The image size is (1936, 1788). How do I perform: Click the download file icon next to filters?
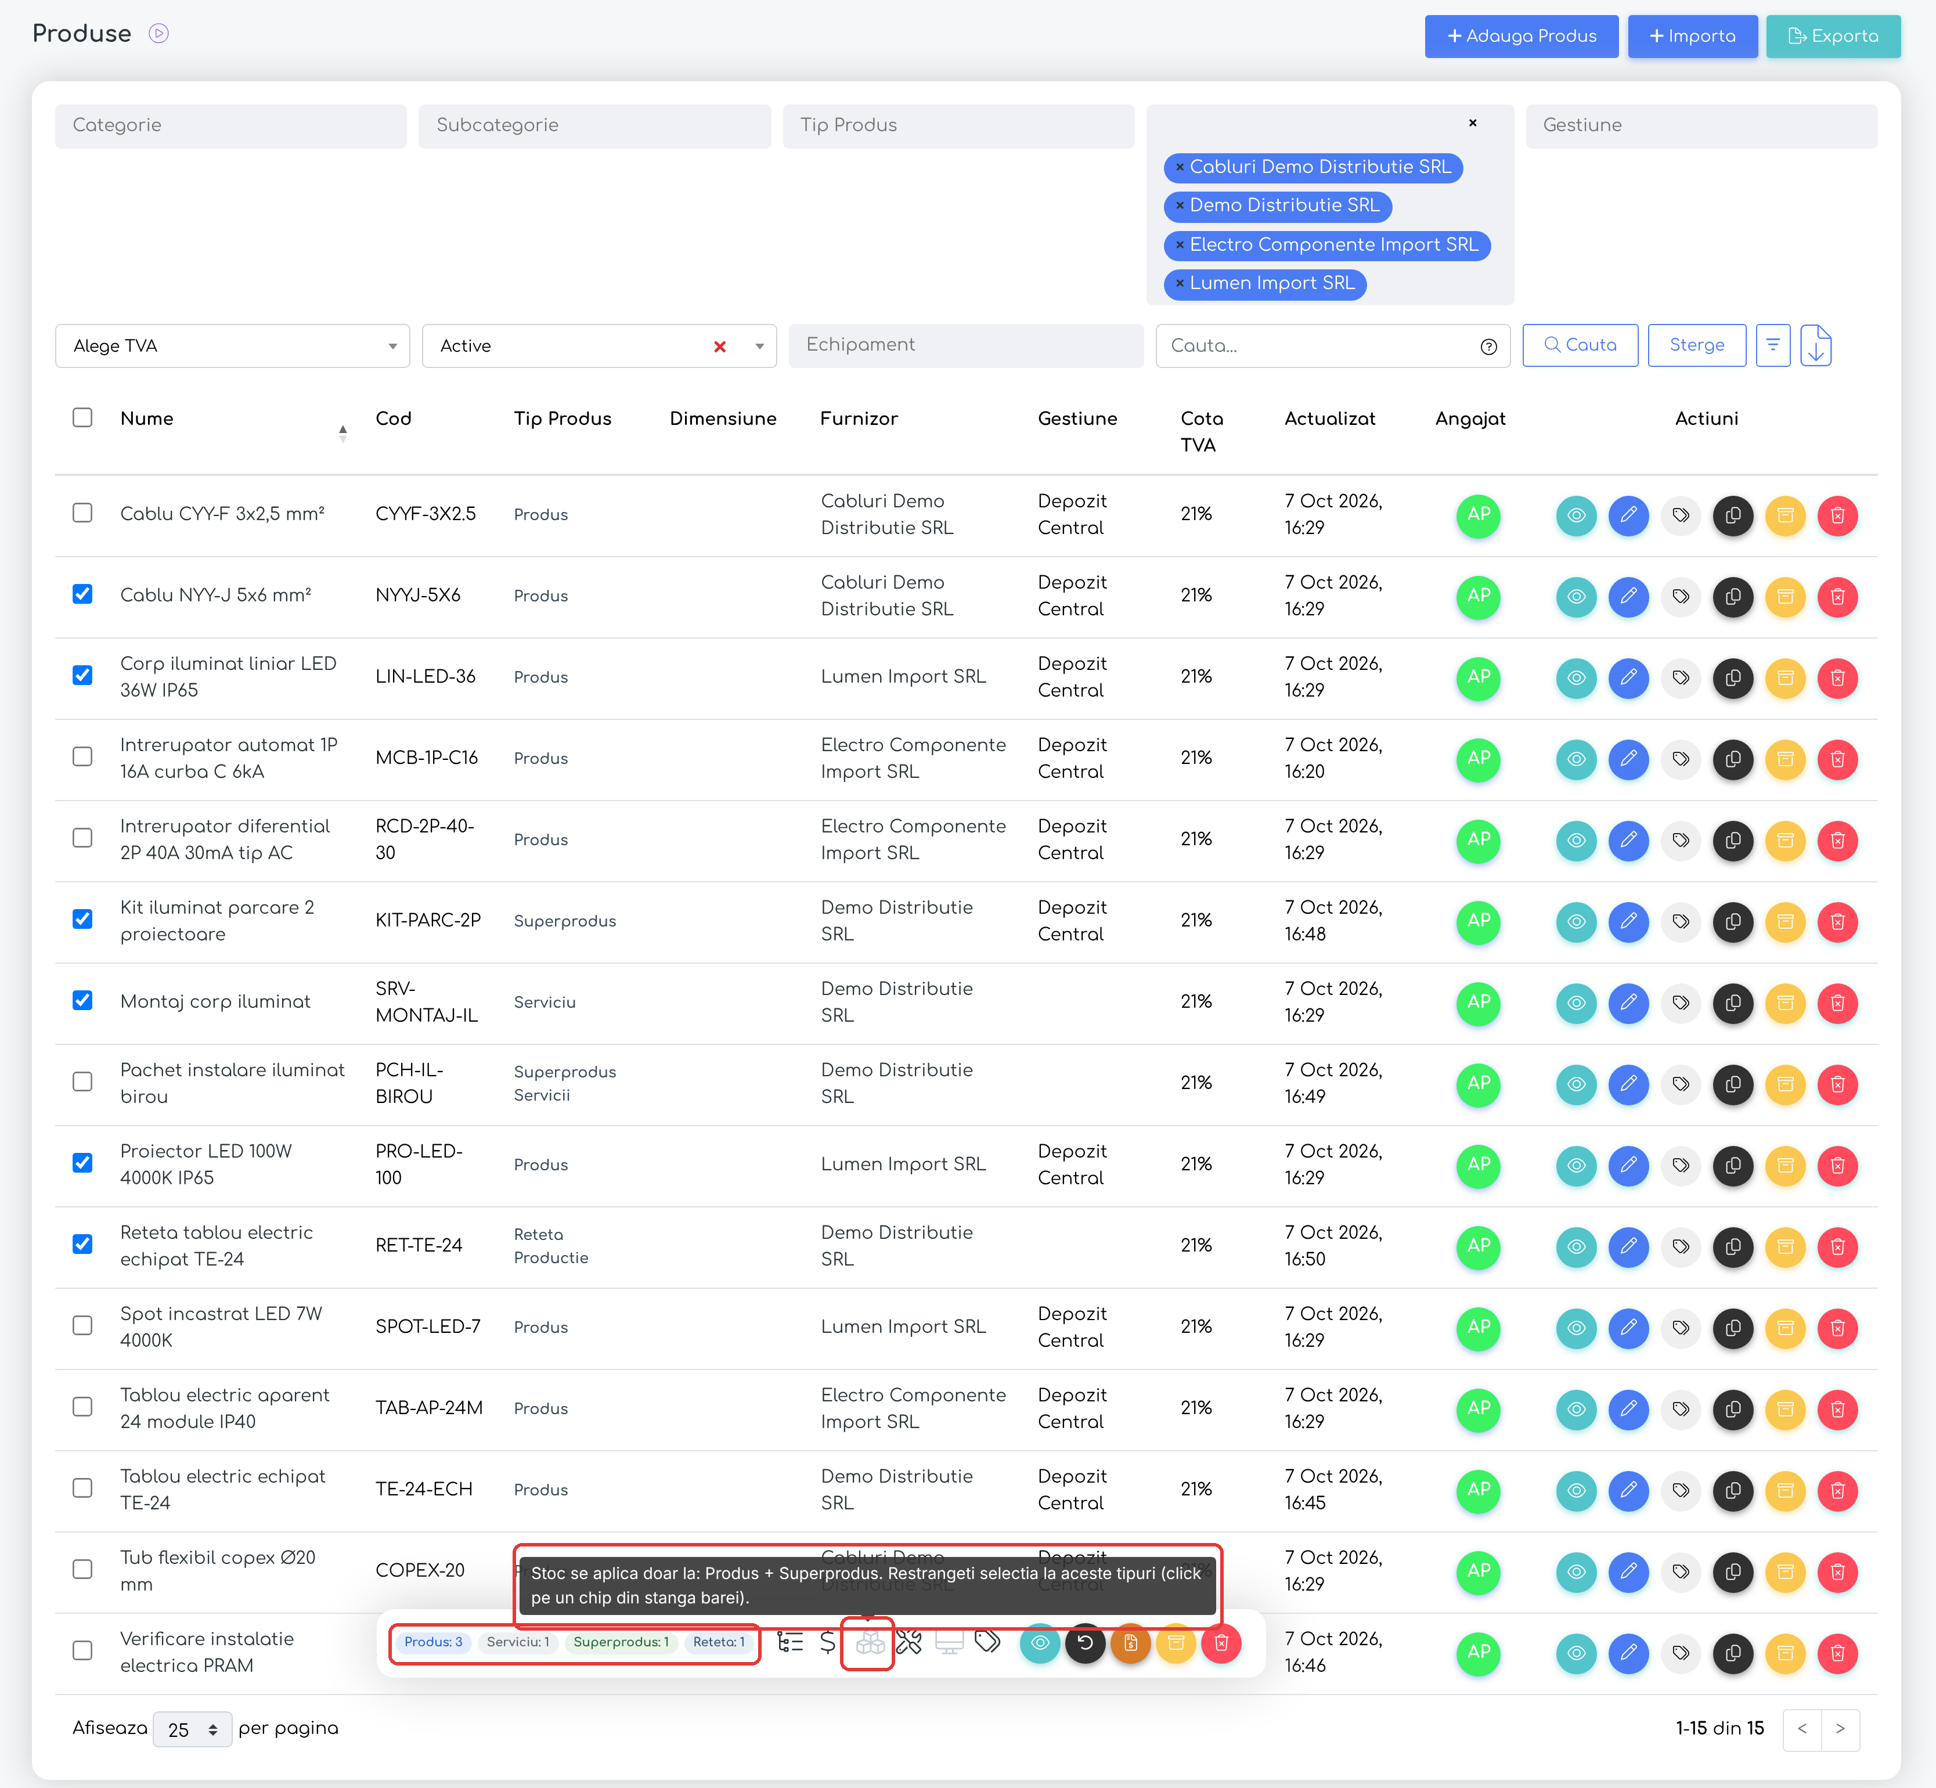1816,345
